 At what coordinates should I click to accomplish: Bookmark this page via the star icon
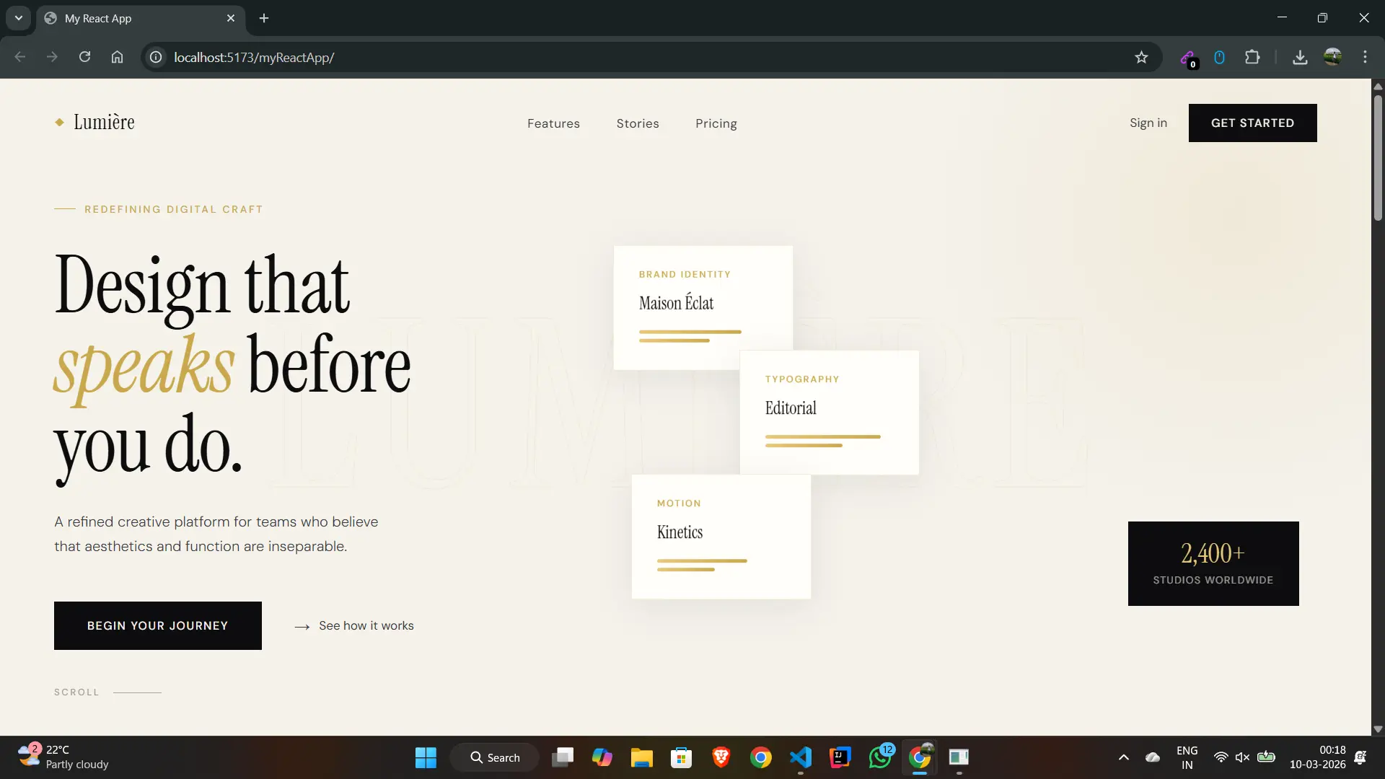(1142, 57)
